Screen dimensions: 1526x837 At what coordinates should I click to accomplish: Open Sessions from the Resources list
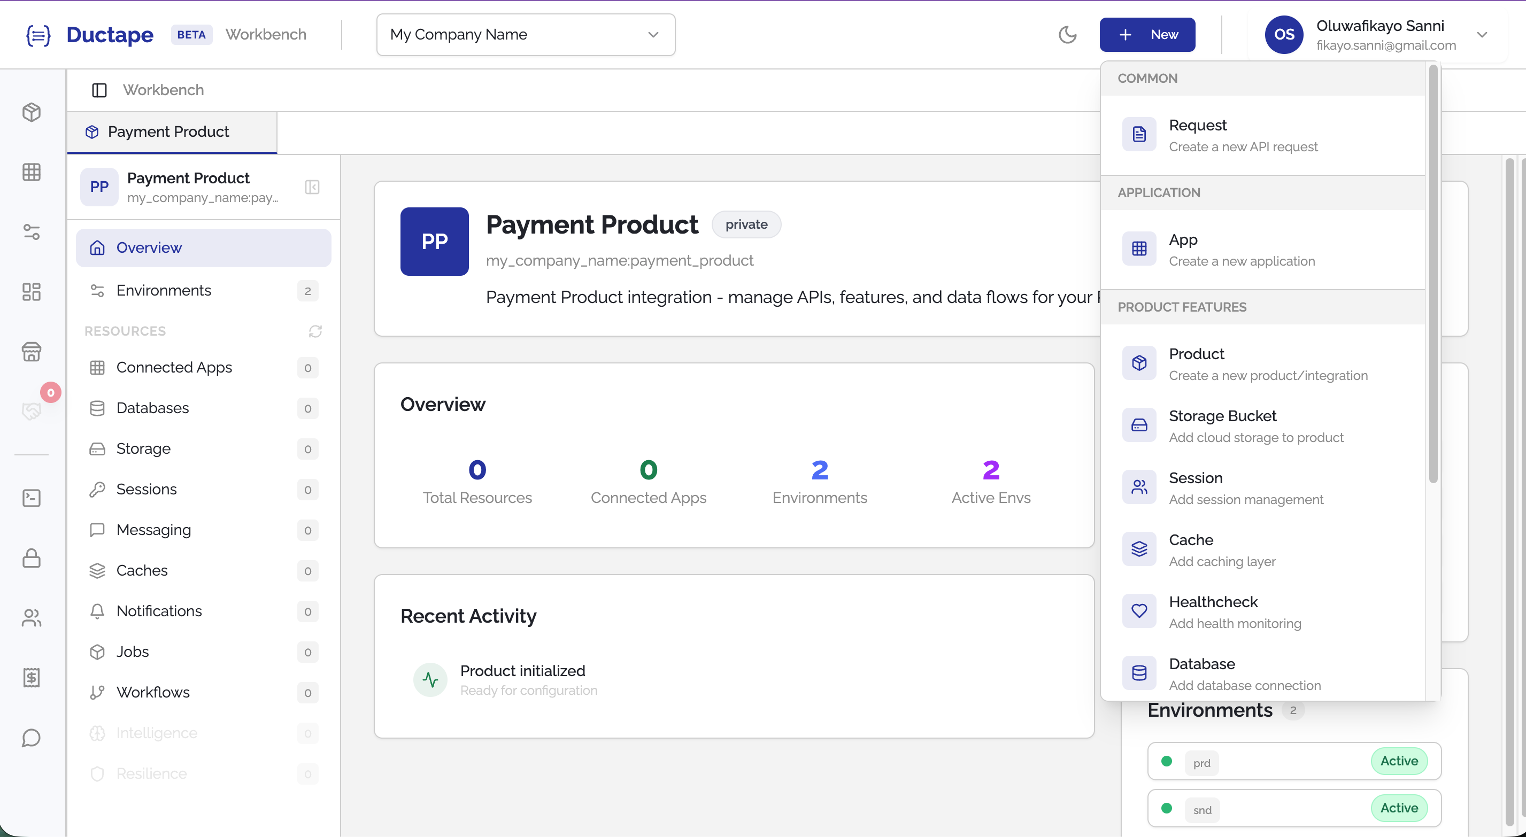[x=147, y=489]
